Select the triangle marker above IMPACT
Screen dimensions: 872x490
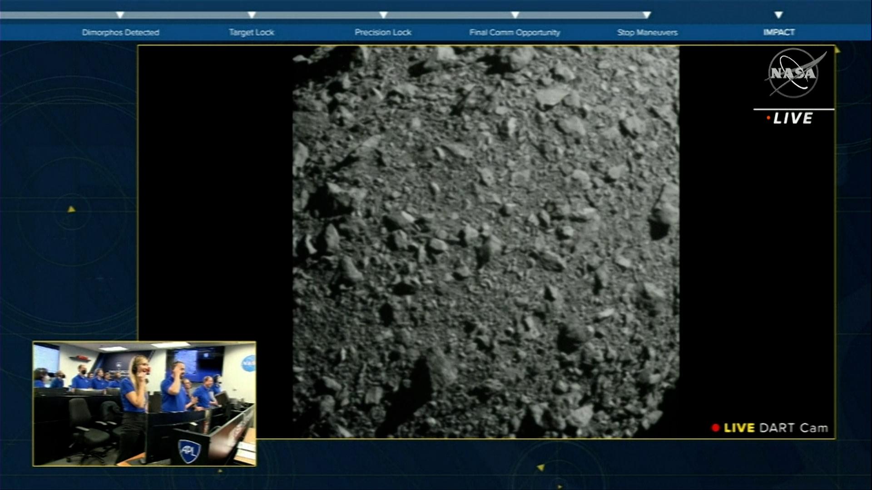[x=778, y=15]
